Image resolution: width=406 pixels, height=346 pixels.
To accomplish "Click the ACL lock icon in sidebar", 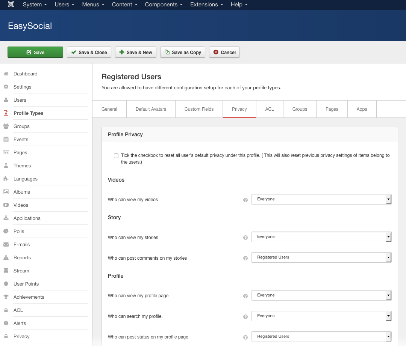I will tap(6, 310).
